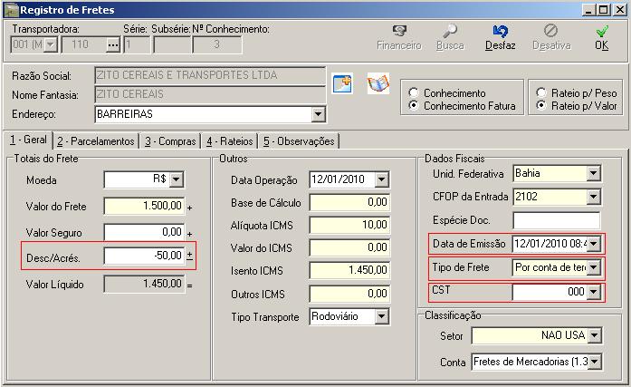The image size is (631, 387).
Task: Select the Conhecimento radio option
Action: [414, 93]
